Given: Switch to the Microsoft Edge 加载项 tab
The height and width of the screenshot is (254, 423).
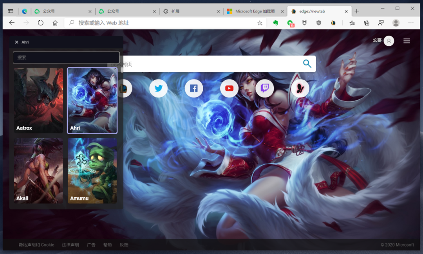Looking at the screenshot, I should pos(255,11).
